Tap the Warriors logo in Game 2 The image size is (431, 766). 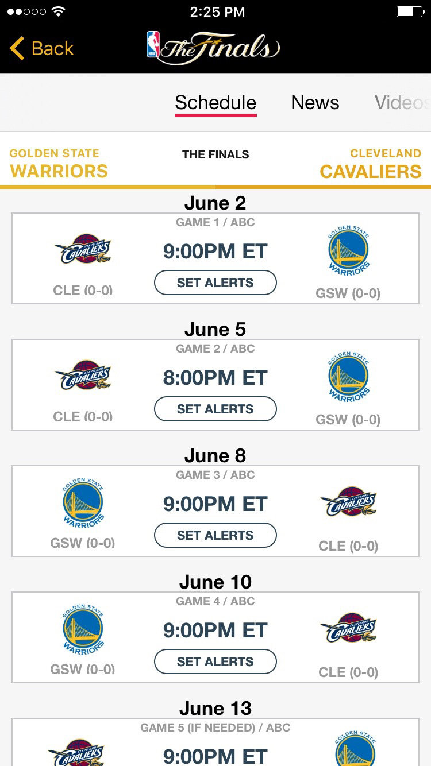pyautogui.click(x=349, y=377)
